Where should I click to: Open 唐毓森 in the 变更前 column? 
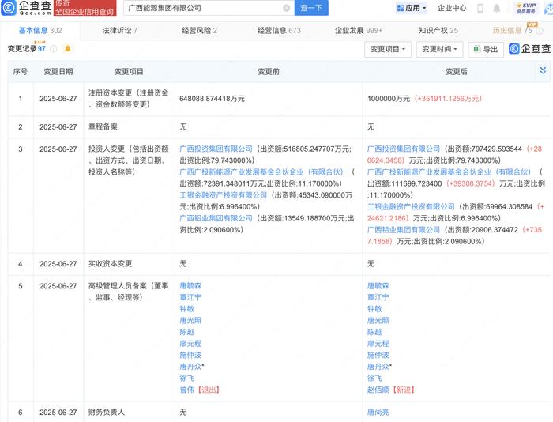coord(190,286)
